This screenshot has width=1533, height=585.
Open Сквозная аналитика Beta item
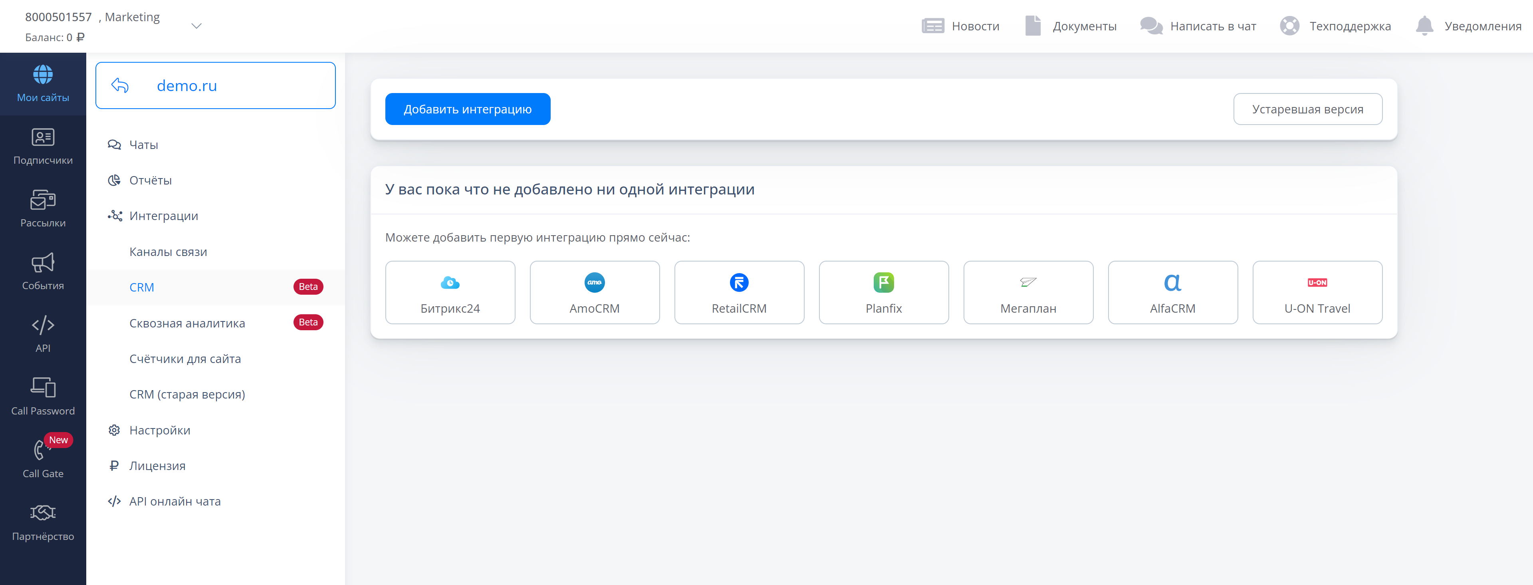click(x=187, y=323)
